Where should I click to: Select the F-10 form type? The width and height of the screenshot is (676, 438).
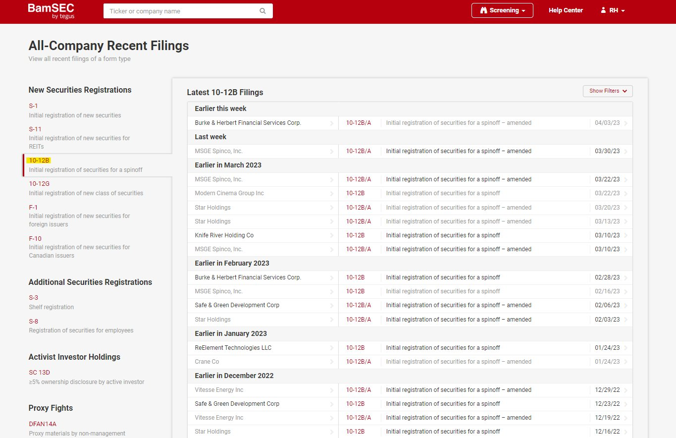pos(35,239)
